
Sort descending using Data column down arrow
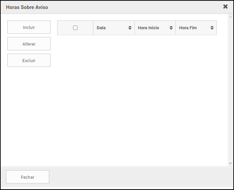point(130,29)
